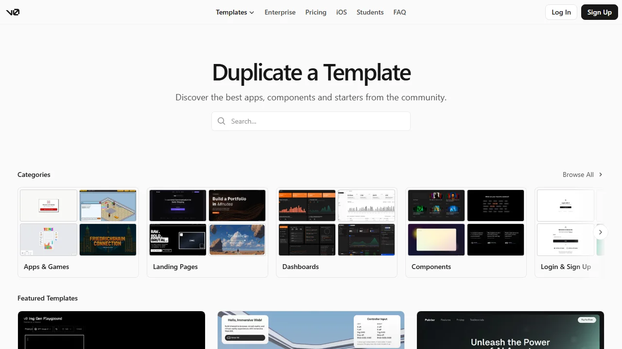Select the Build a Portfolio thumbnail

(x=237, y=206)
